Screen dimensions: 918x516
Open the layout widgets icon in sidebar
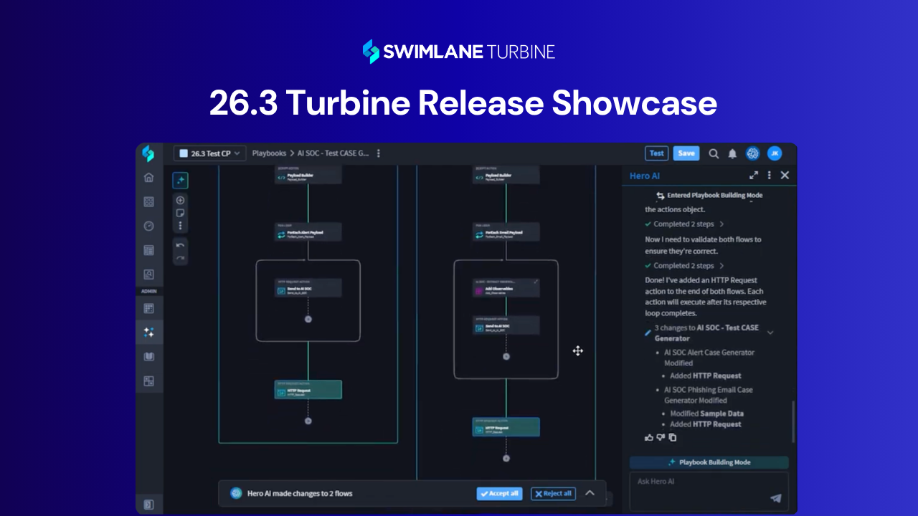coord(148,381)
